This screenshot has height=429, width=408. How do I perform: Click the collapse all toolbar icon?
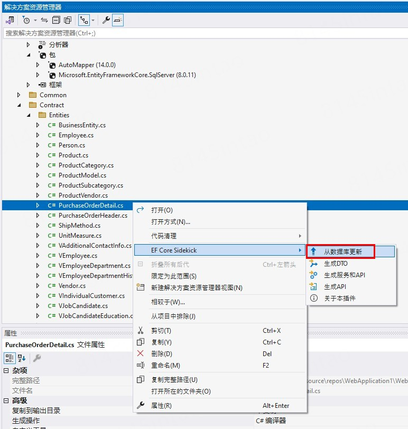(x=56, y=20)
